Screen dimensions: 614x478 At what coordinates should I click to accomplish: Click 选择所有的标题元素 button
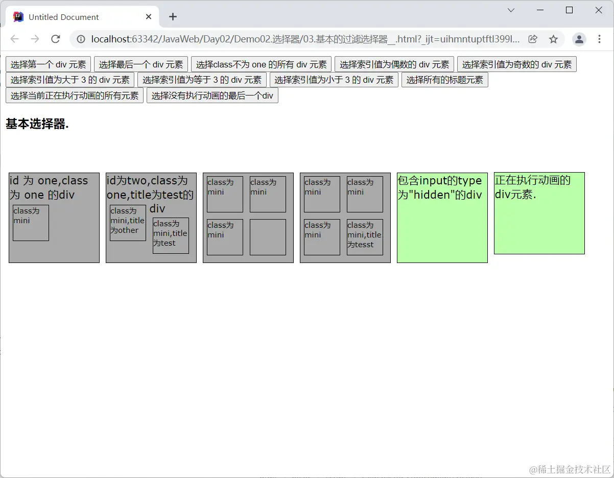(445, 80)
